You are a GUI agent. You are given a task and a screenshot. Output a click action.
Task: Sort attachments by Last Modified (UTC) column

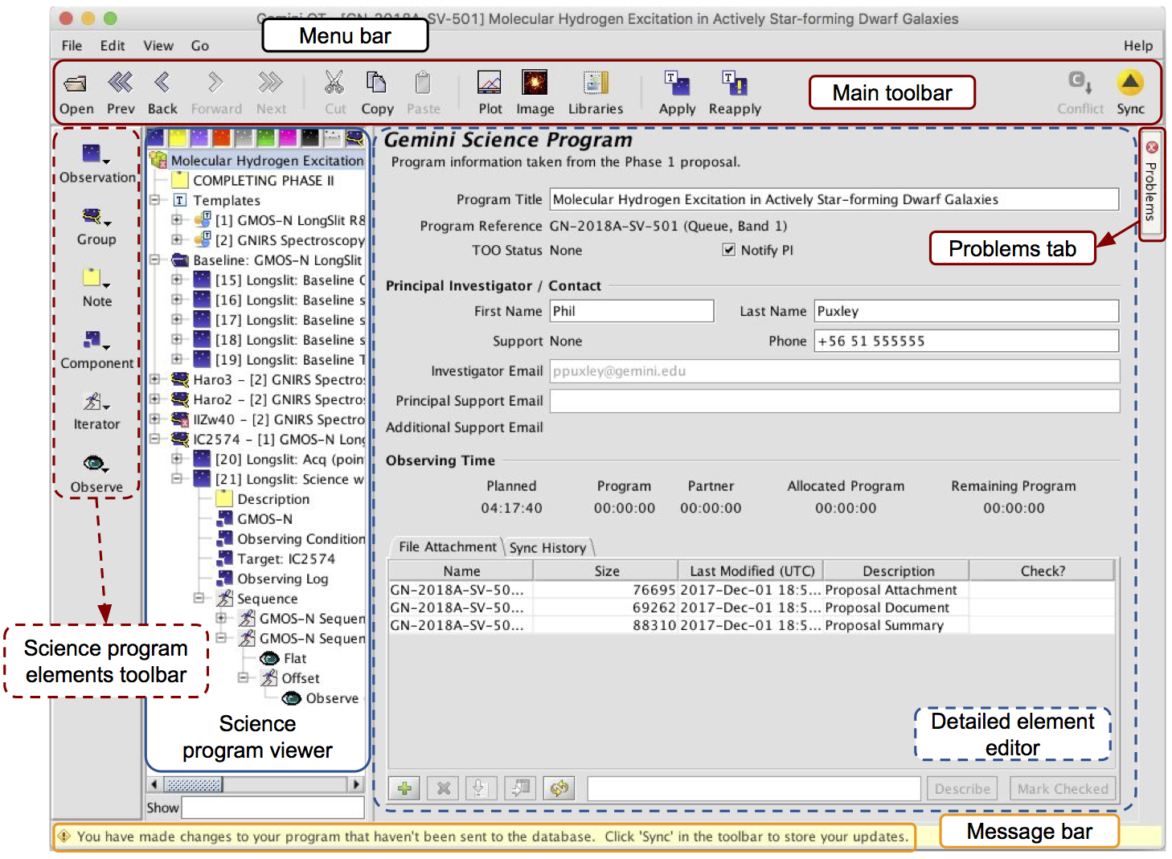(x=752, y=571)
